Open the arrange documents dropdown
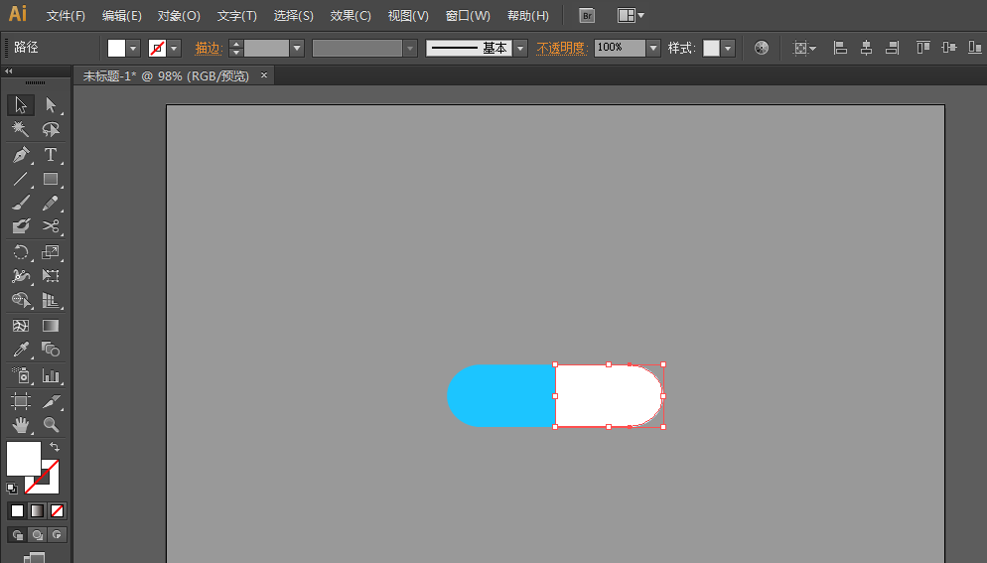This screenshot has width=987, height=563. point(631,16)
